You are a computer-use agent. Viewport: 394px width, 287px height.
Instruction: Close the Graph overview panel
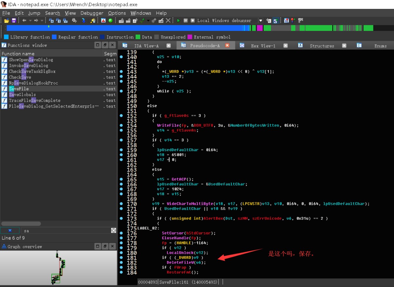click(x=112, y=246)
